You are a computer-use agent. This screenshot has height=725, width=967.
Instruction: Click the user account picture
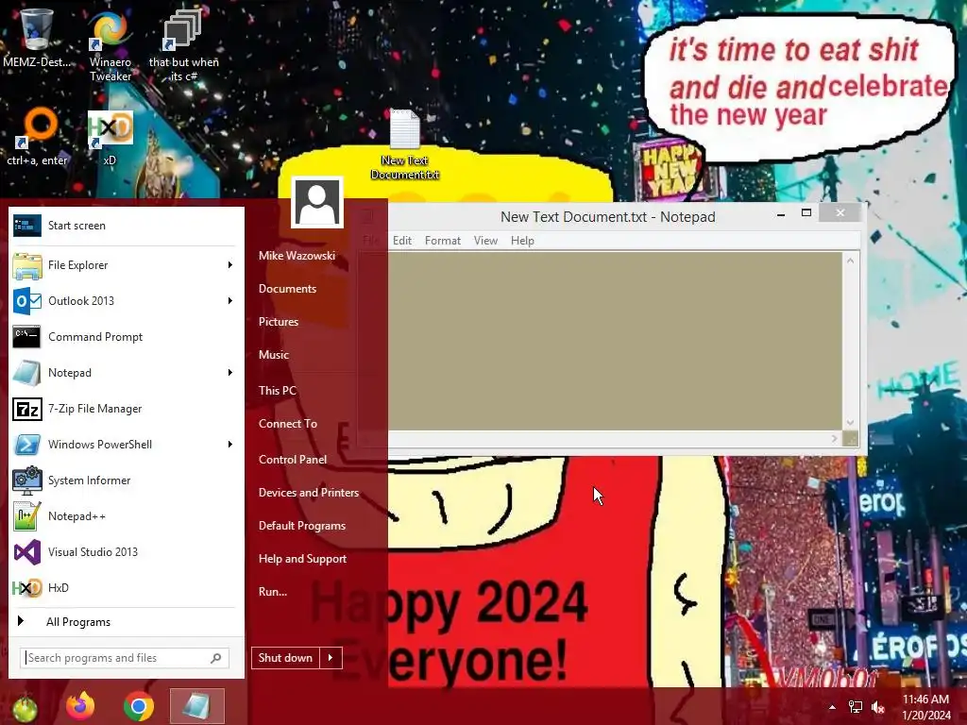point(317,202)
